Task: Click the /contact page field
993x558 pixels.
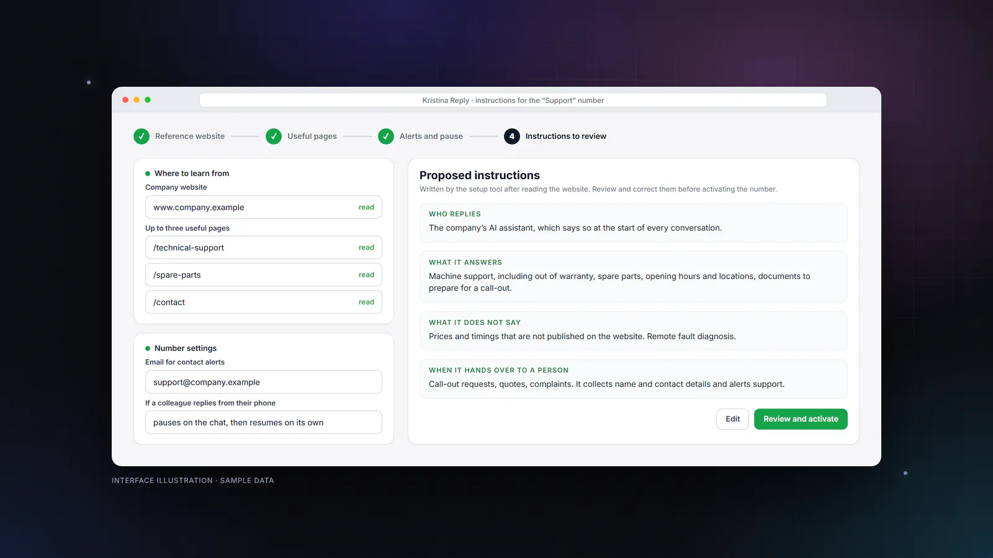Action: point(264,302)
